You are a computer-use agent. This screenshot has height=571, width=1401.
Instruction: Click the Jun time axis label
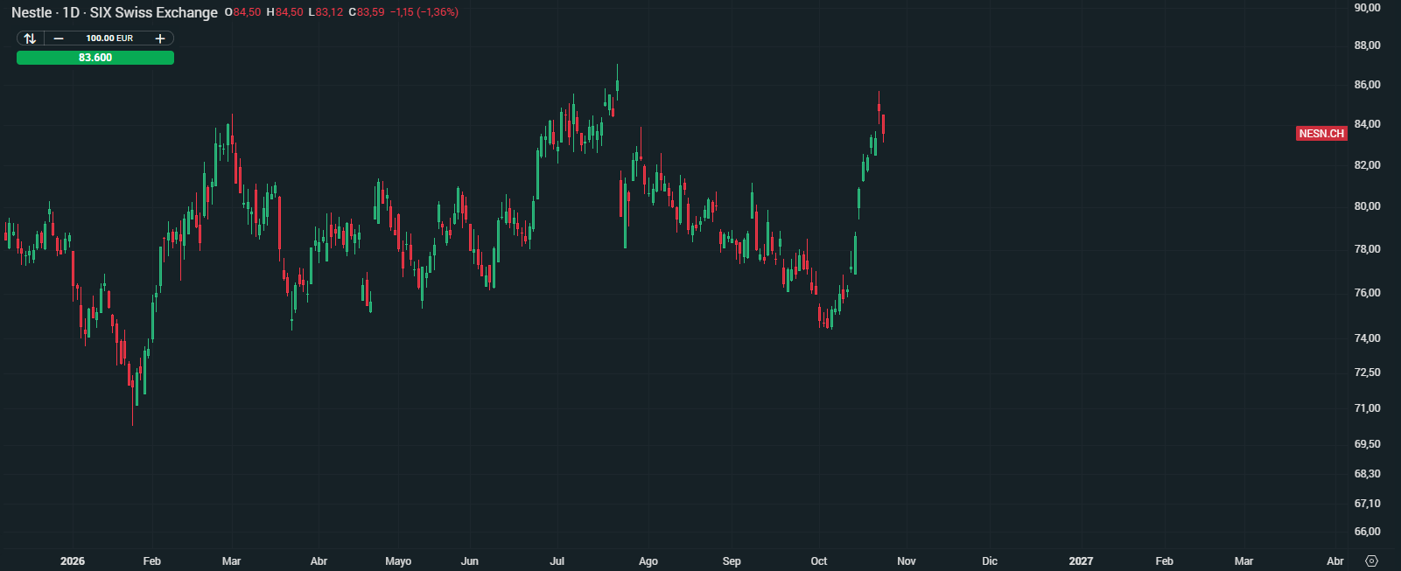470,561
